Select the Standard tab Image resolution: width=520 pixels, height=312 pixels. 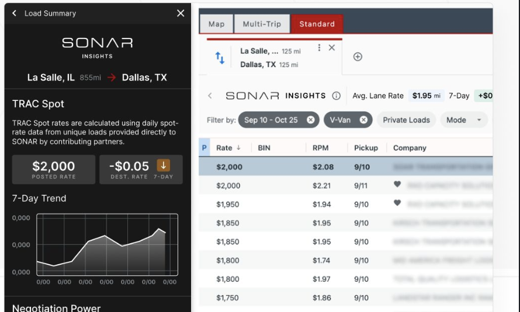pos(317,24)
